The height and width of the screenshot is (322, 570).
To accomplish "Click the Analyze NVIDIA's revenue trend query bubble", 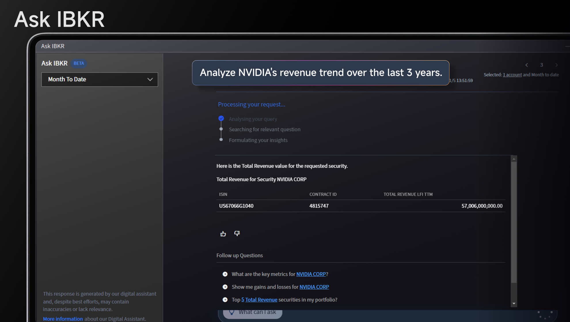I will click(x=321, y=73).
